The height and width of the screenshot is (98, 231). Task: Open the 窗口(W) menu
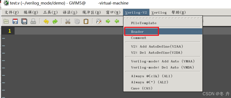point(113,12)
